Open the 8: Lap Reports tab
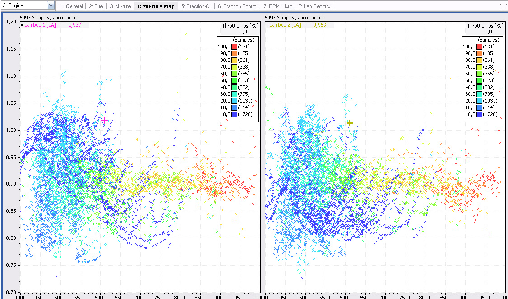 [314, 6]
